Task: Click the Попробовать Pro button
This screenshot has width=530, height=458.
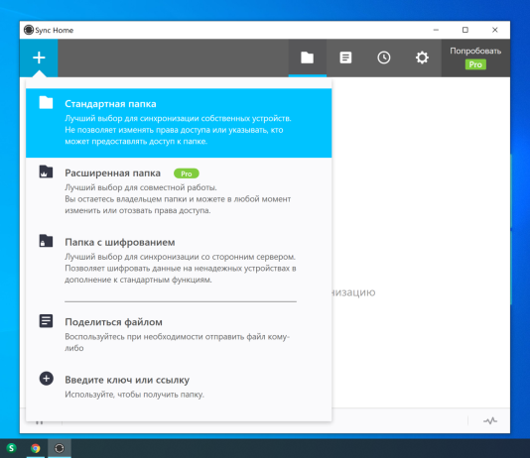Action: [475, 57]
